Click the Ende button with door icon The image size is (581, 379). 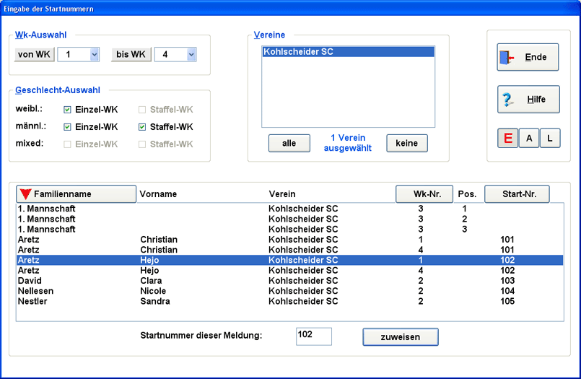(528, 57)
